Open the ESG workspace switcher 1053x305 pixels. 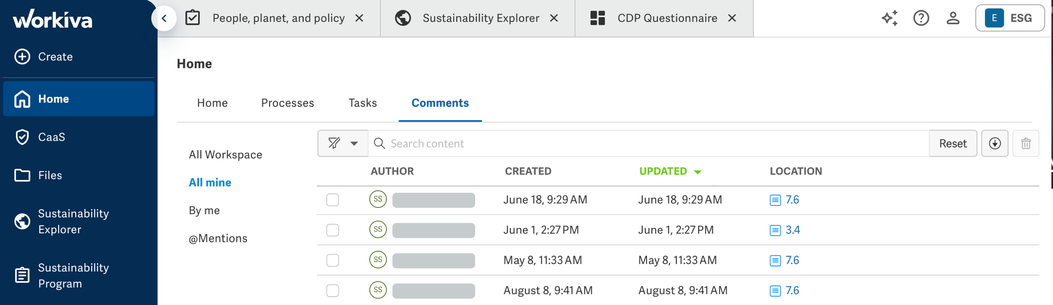coord(1009,18)
